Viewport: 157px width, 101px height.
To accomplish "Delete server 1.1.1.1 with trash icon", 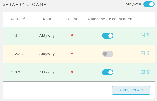I will click(148, 35).
